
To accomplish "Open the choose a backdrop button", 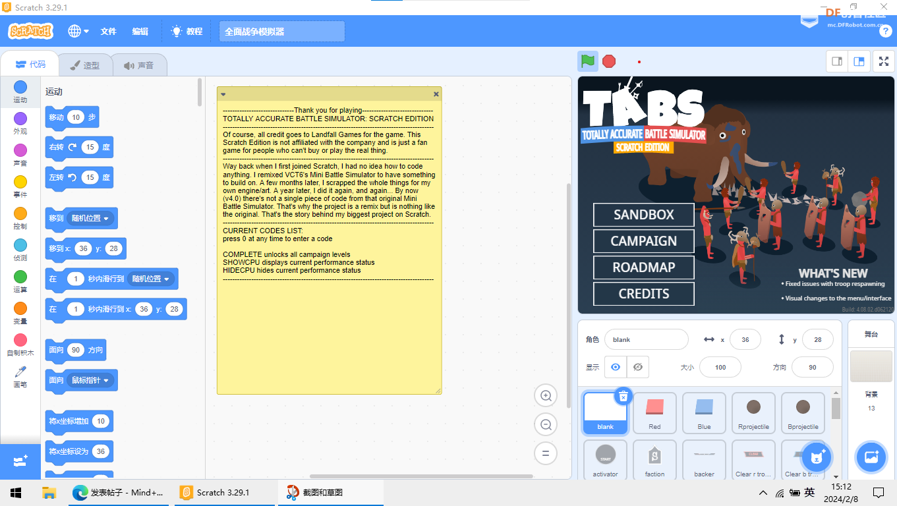I will tap(871, 457).
